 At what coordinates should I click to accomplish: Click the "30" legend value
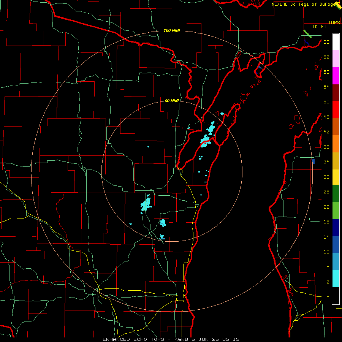coord(326,177)
